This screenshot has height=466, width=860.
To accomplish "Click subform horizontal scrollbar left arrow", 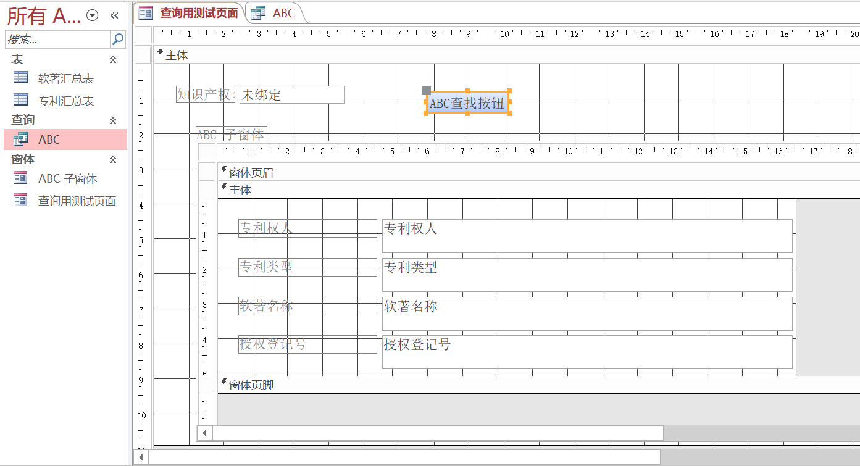I will coord(204,433).
